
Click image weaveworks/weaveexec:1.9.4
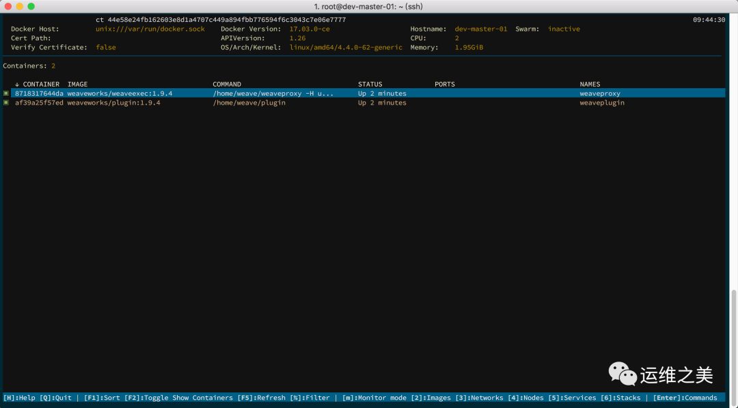coord(120,93)
